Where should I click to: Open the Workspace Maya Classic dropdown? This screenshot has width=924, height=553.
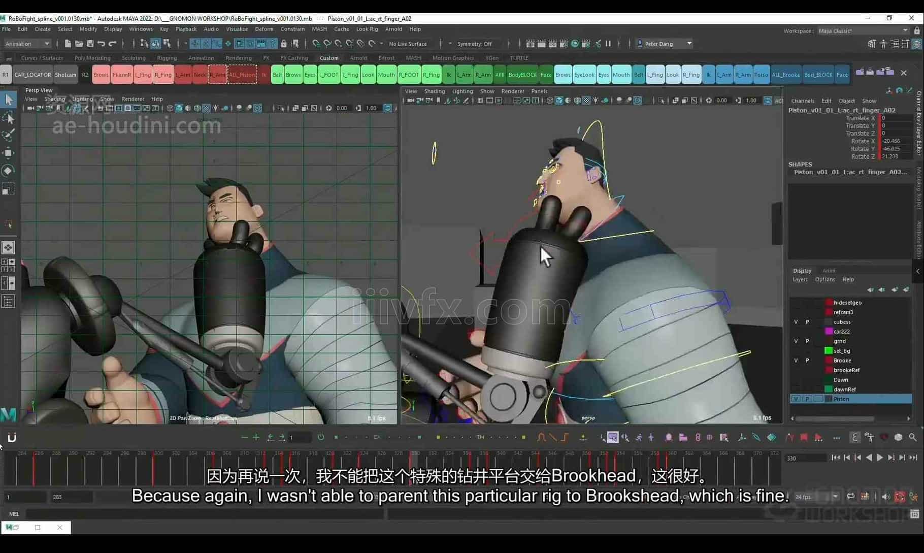pyautogui.click(x=863, y=31)
